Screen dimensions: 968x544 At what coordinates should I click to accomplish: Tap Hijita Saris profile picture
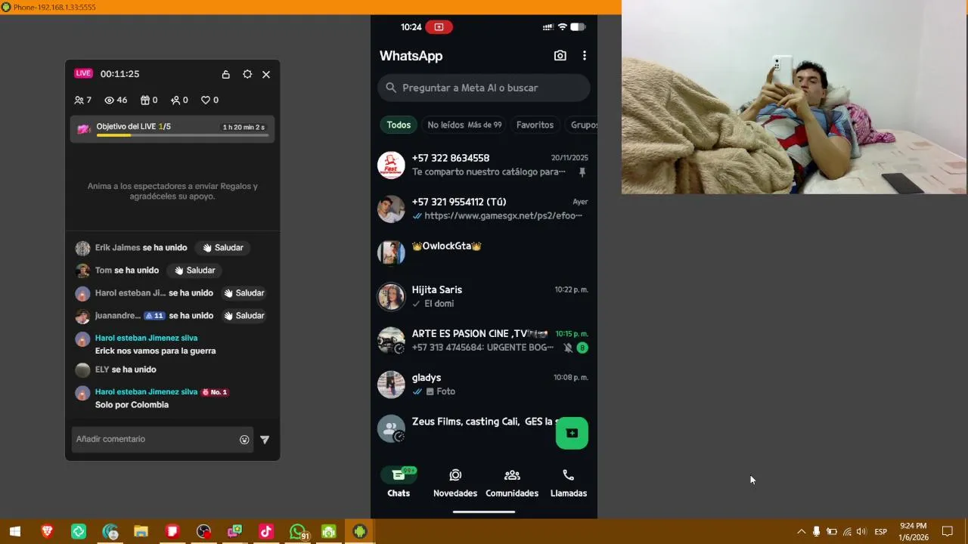click(391, 296)
